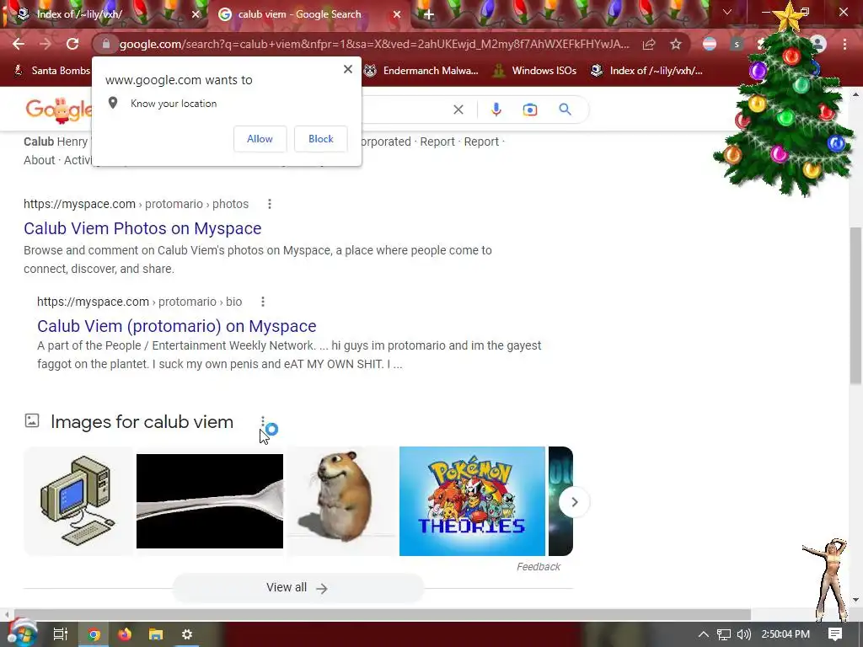The width and height of the screenshot is (863, 647).
Task: Open Task View in the taskbar
Action: [60, 634]
